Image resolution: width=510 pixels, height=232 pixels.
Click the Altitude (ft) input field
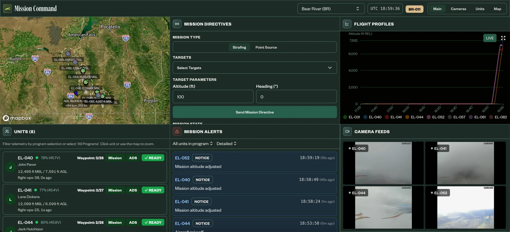click(x=213, y=97)
